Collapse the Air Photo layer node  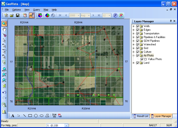click(134, 56)
